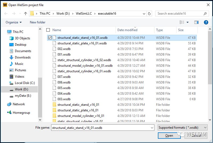Click the change view layout icon
The image size is (213, 143).
pyautogui.click(x=182, y=22)
